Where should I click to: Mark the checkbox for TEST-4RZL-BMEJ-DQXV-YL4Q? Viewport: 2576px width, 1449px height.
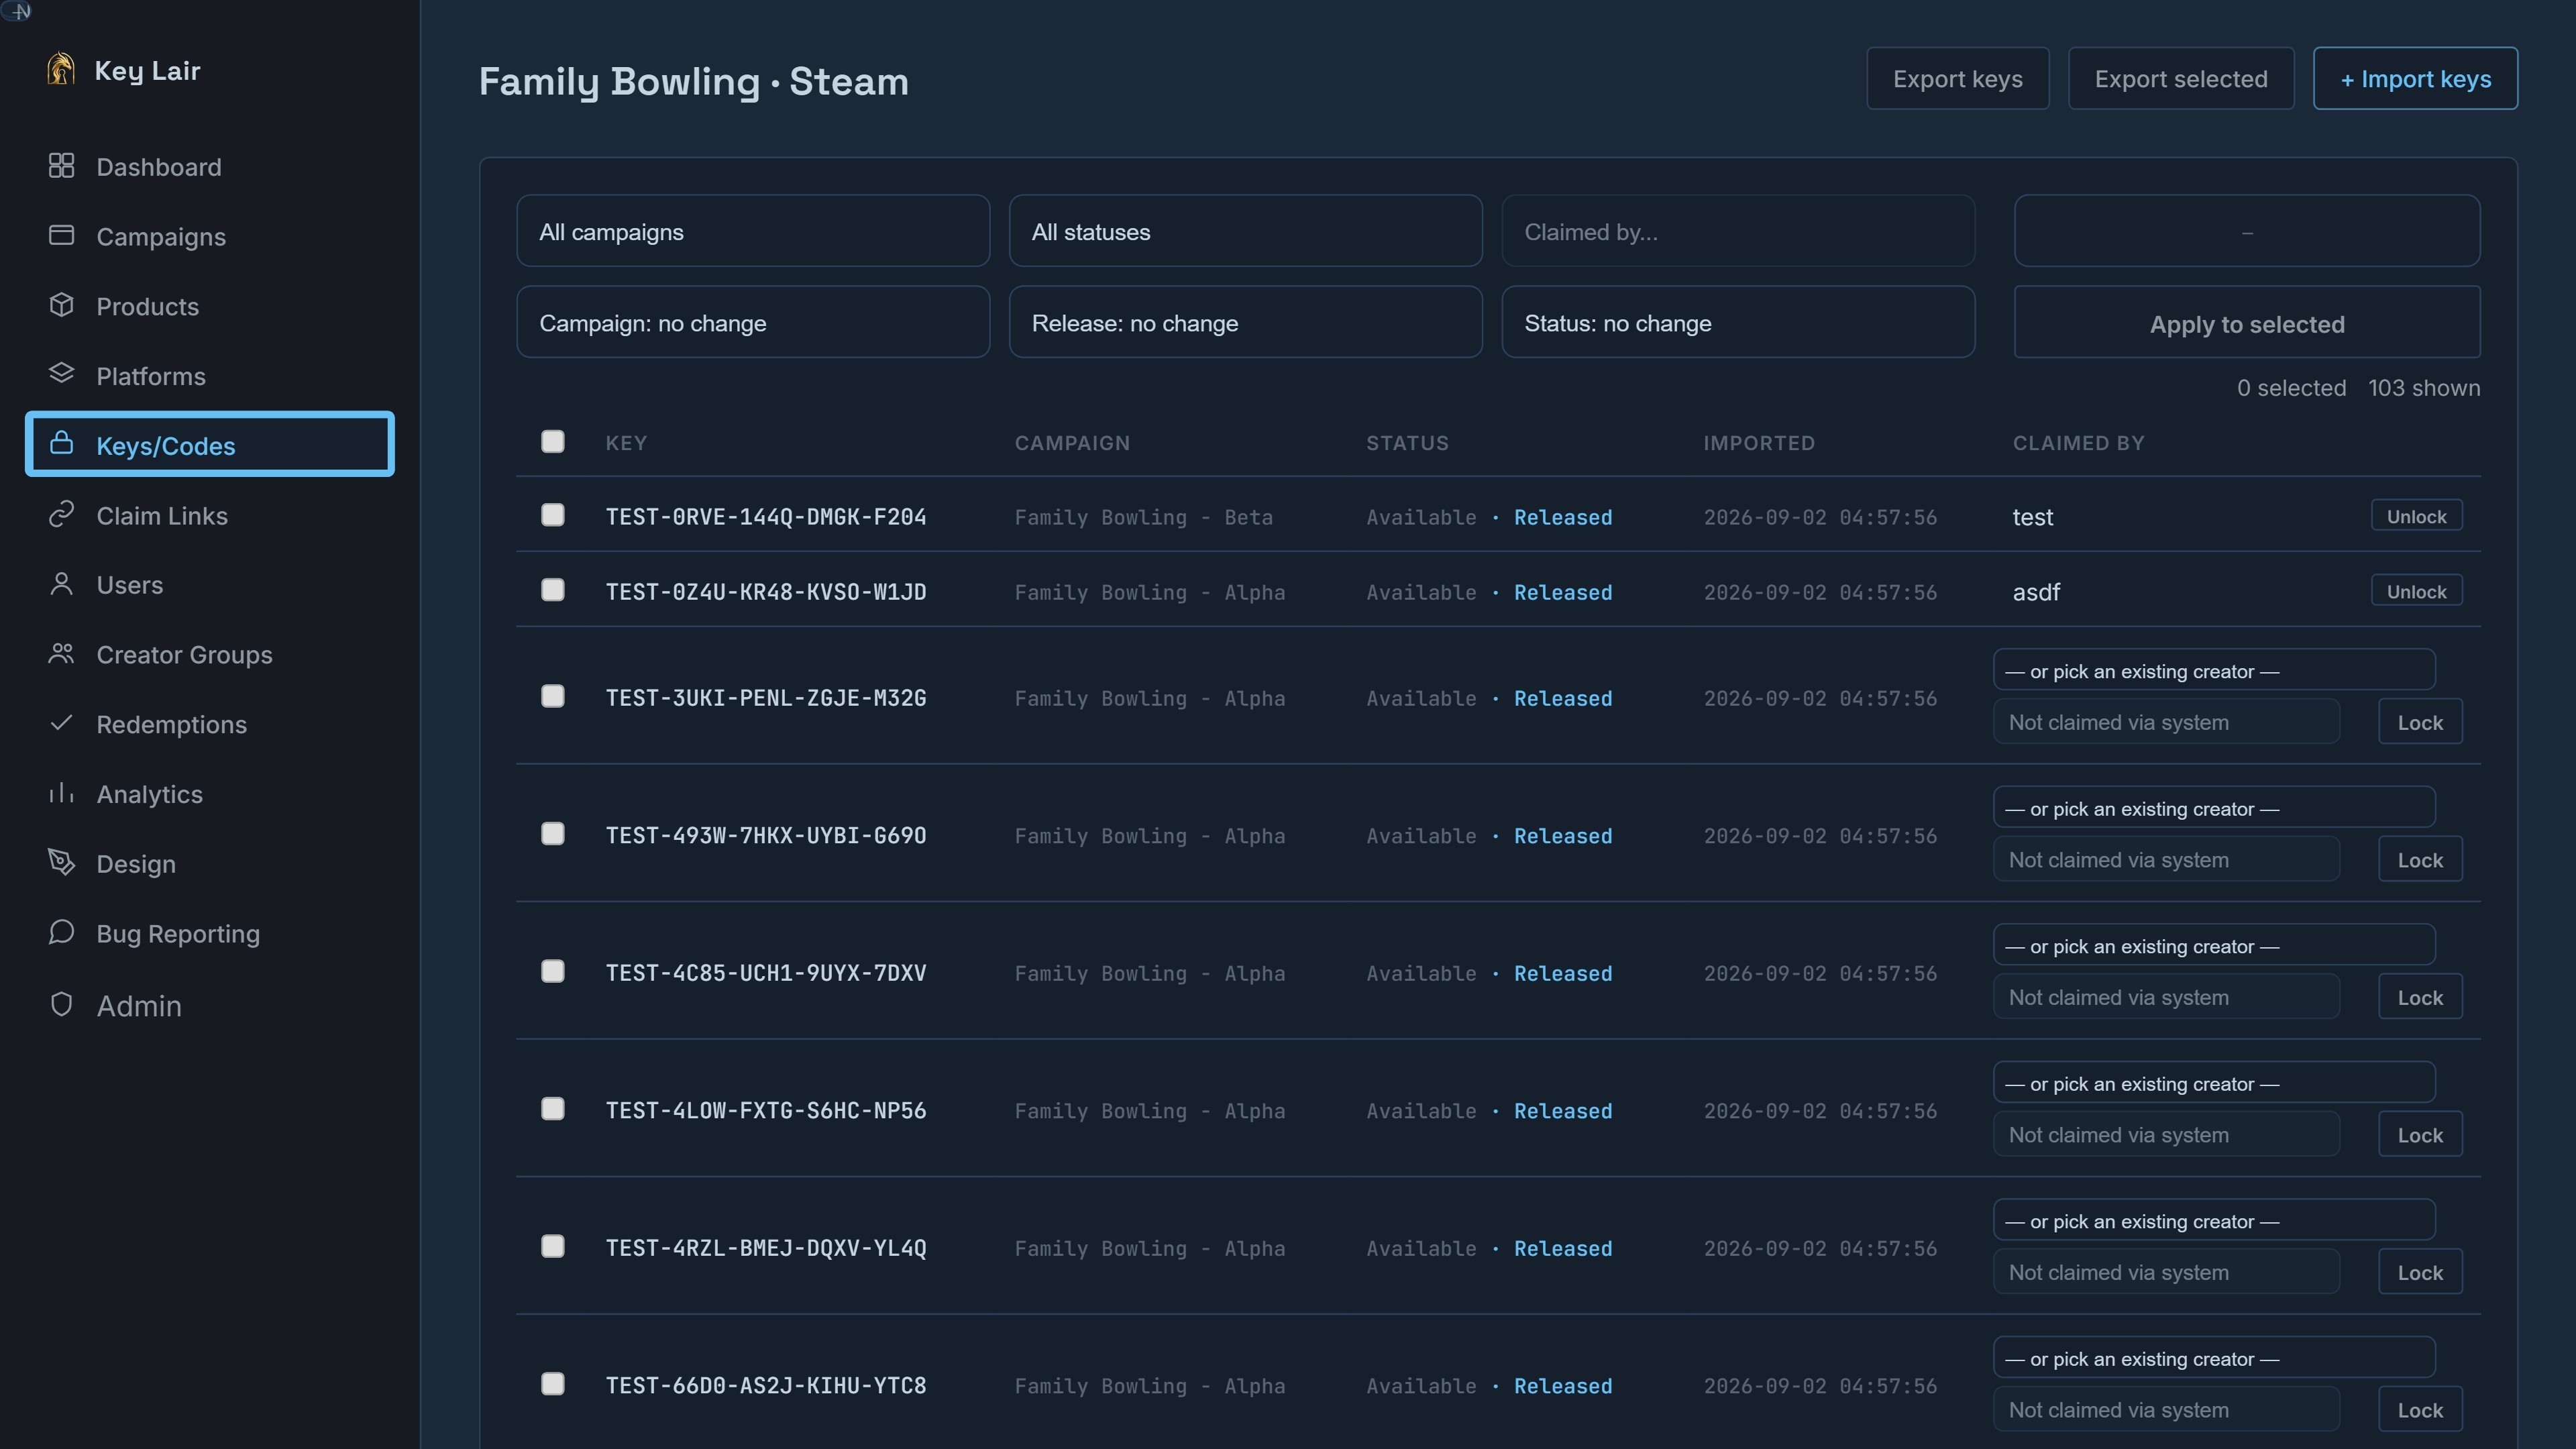click(x=552, y=1246)
